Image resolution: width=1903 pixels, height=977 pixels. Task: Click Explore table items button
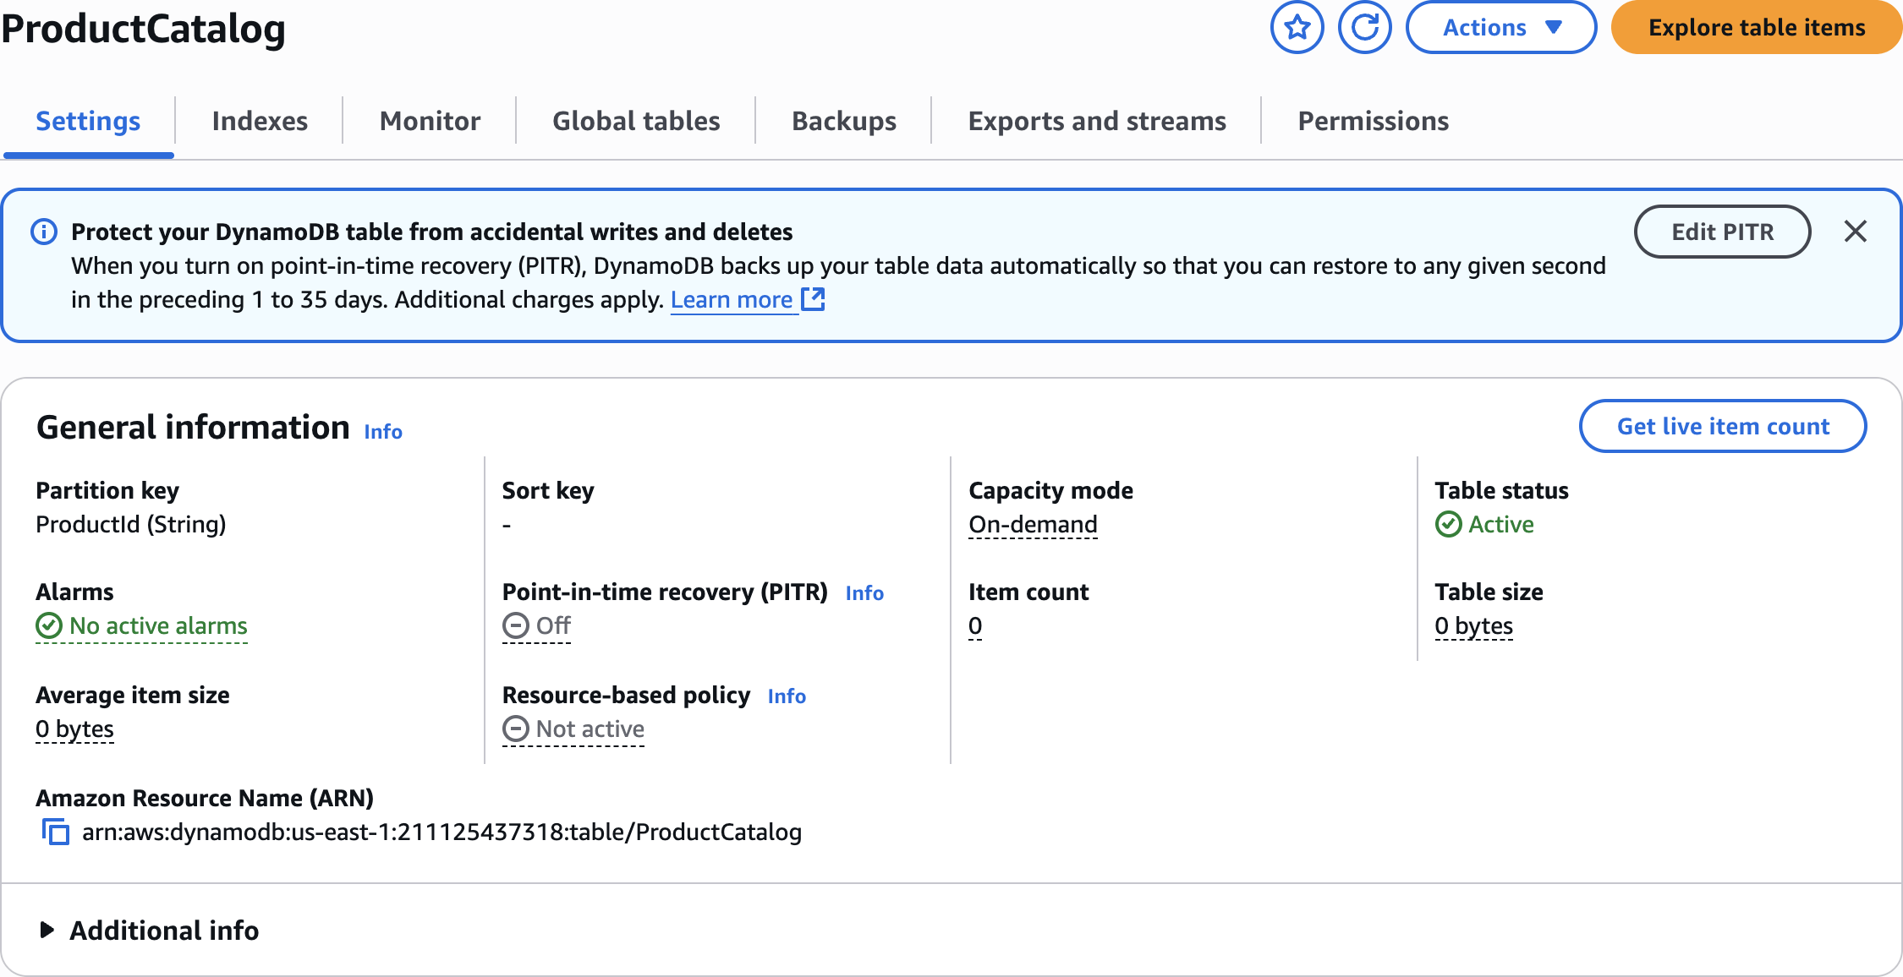pos(1756,28)
